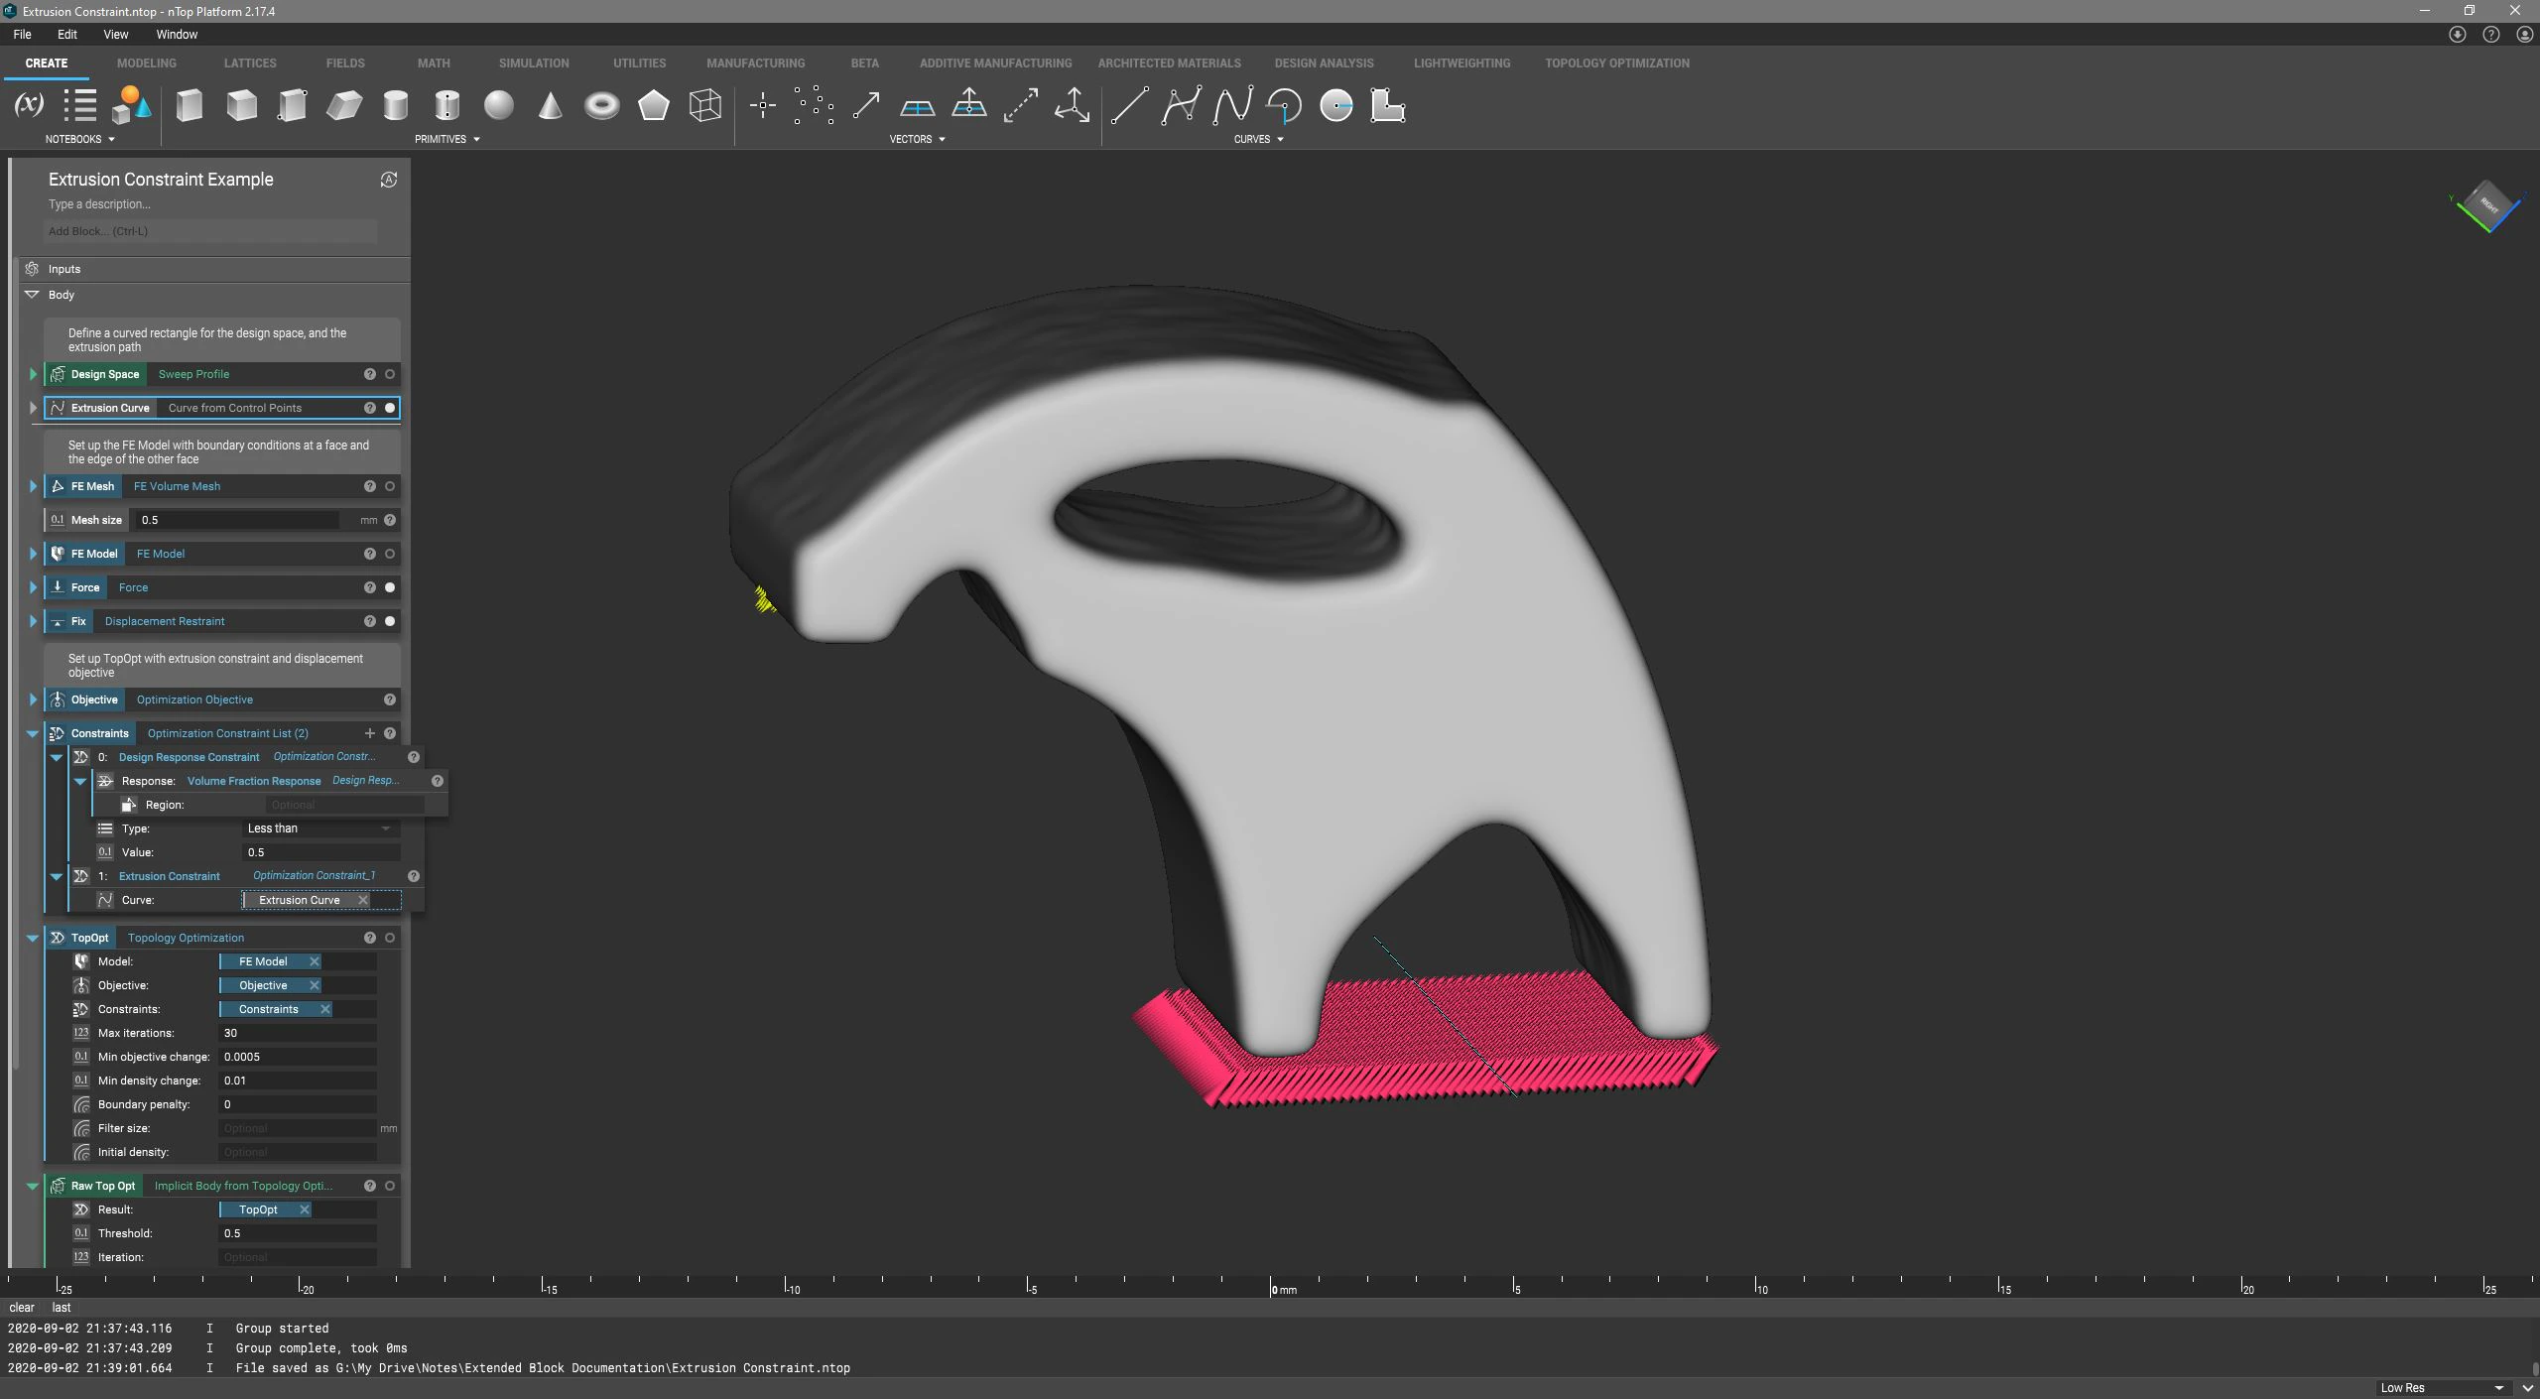Select the Sphere primitive tool
The image size is (2540, 1399).
(x=500, y=105)
